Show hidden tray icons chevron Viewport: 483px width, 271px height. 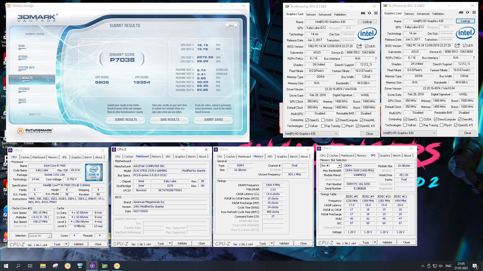pos(423,266)
